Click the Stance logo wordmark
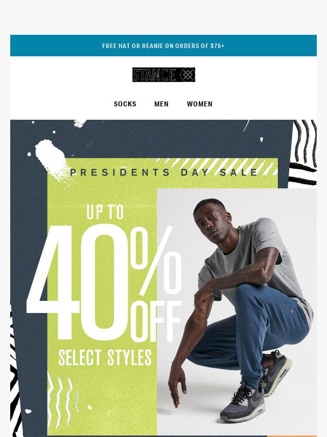Image resolution: width=327 pixels, height=437 pixels. point(154,75)
